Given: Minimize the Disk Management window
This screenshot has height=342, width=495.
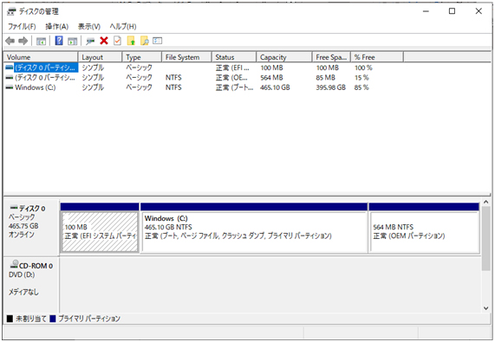Looking at the screenshot, I should (426, 11).
